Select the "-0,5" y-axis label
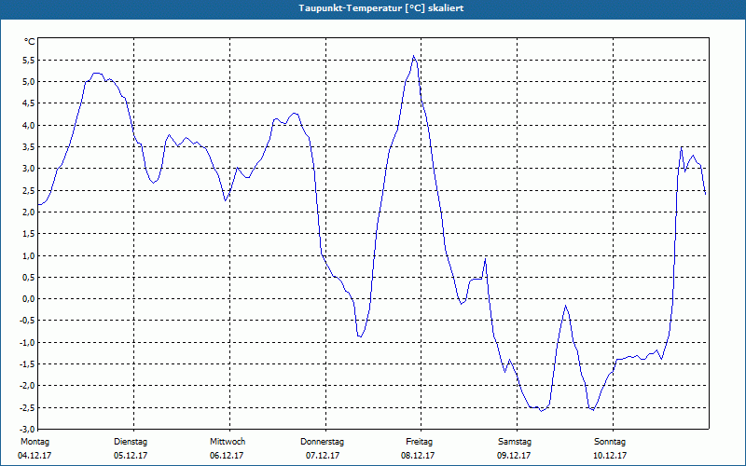This screenshot has height=466, width=746. 27,321
